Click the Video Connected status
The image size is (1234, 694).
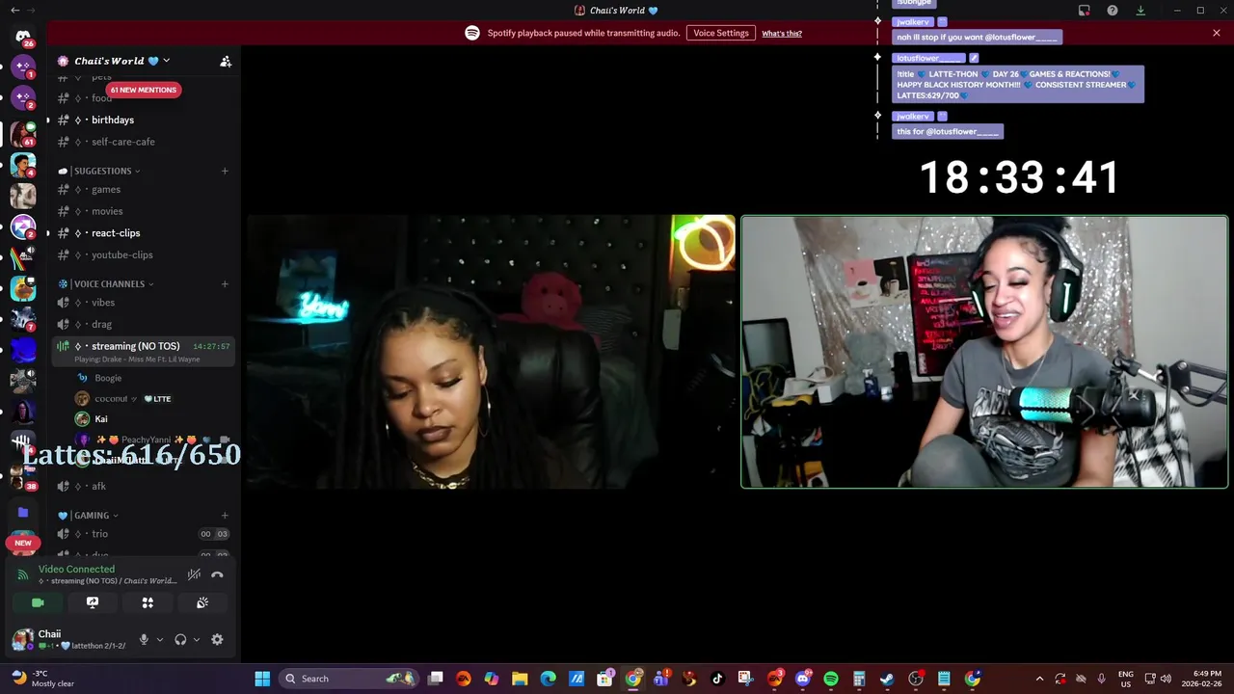point(76,569)
